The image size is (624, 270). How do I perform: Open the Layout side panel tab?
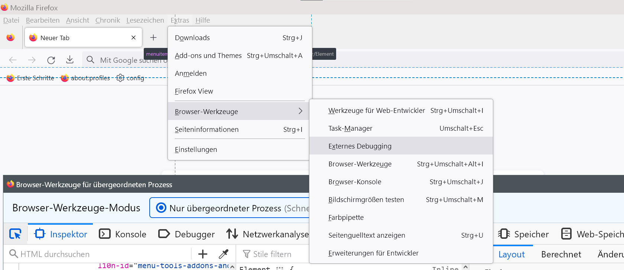(511, 254)
